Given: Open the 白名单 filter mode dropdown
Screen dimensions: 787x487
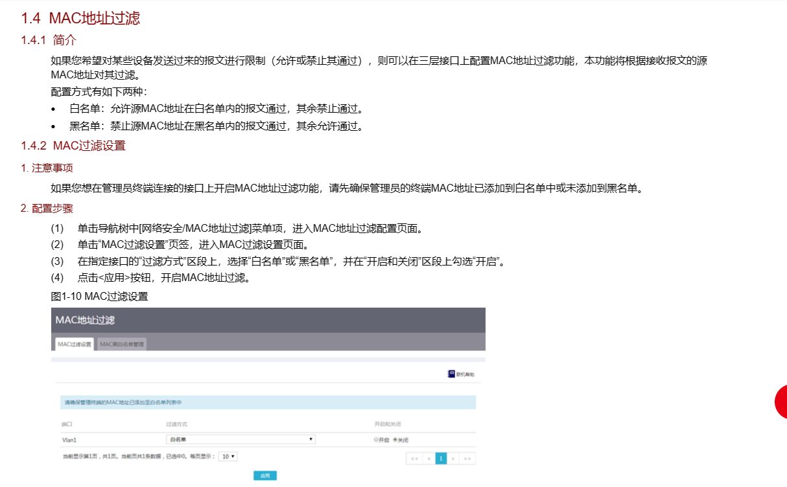Looking at the screenshot, I should [241, 439].
